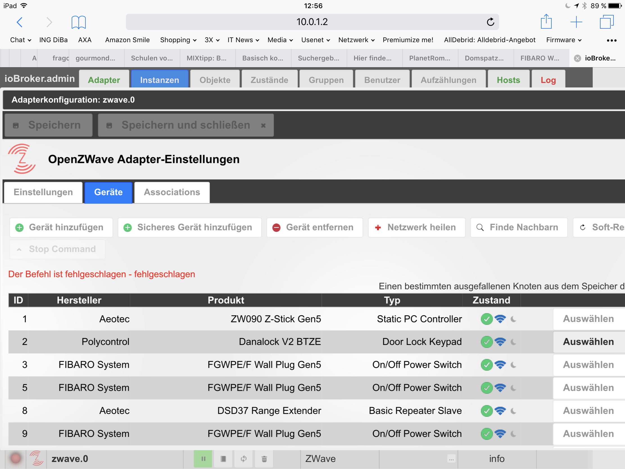This screenshot has height=469, width=625.
Task: Show all Safari tabs overview icon
Action: pyautogui.click(x=607, y=22)
